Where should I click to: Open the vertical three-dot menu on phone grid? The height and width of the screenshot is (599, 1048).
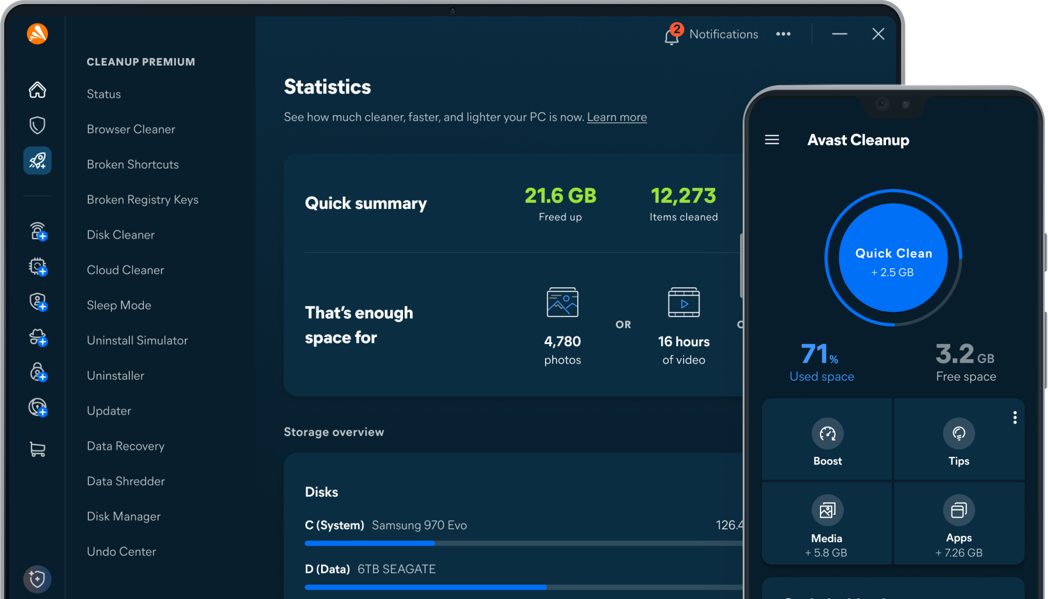click(1015, 417)
